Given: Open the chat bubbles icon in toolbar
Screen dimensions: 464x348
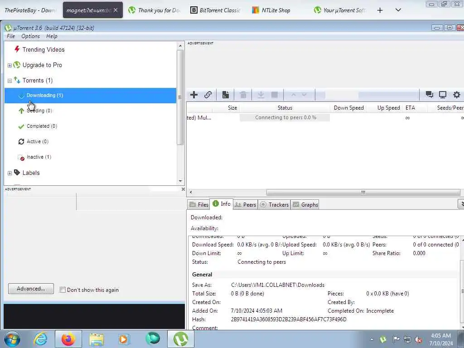Looking at the screenshot, I should (x=430, y=94).
